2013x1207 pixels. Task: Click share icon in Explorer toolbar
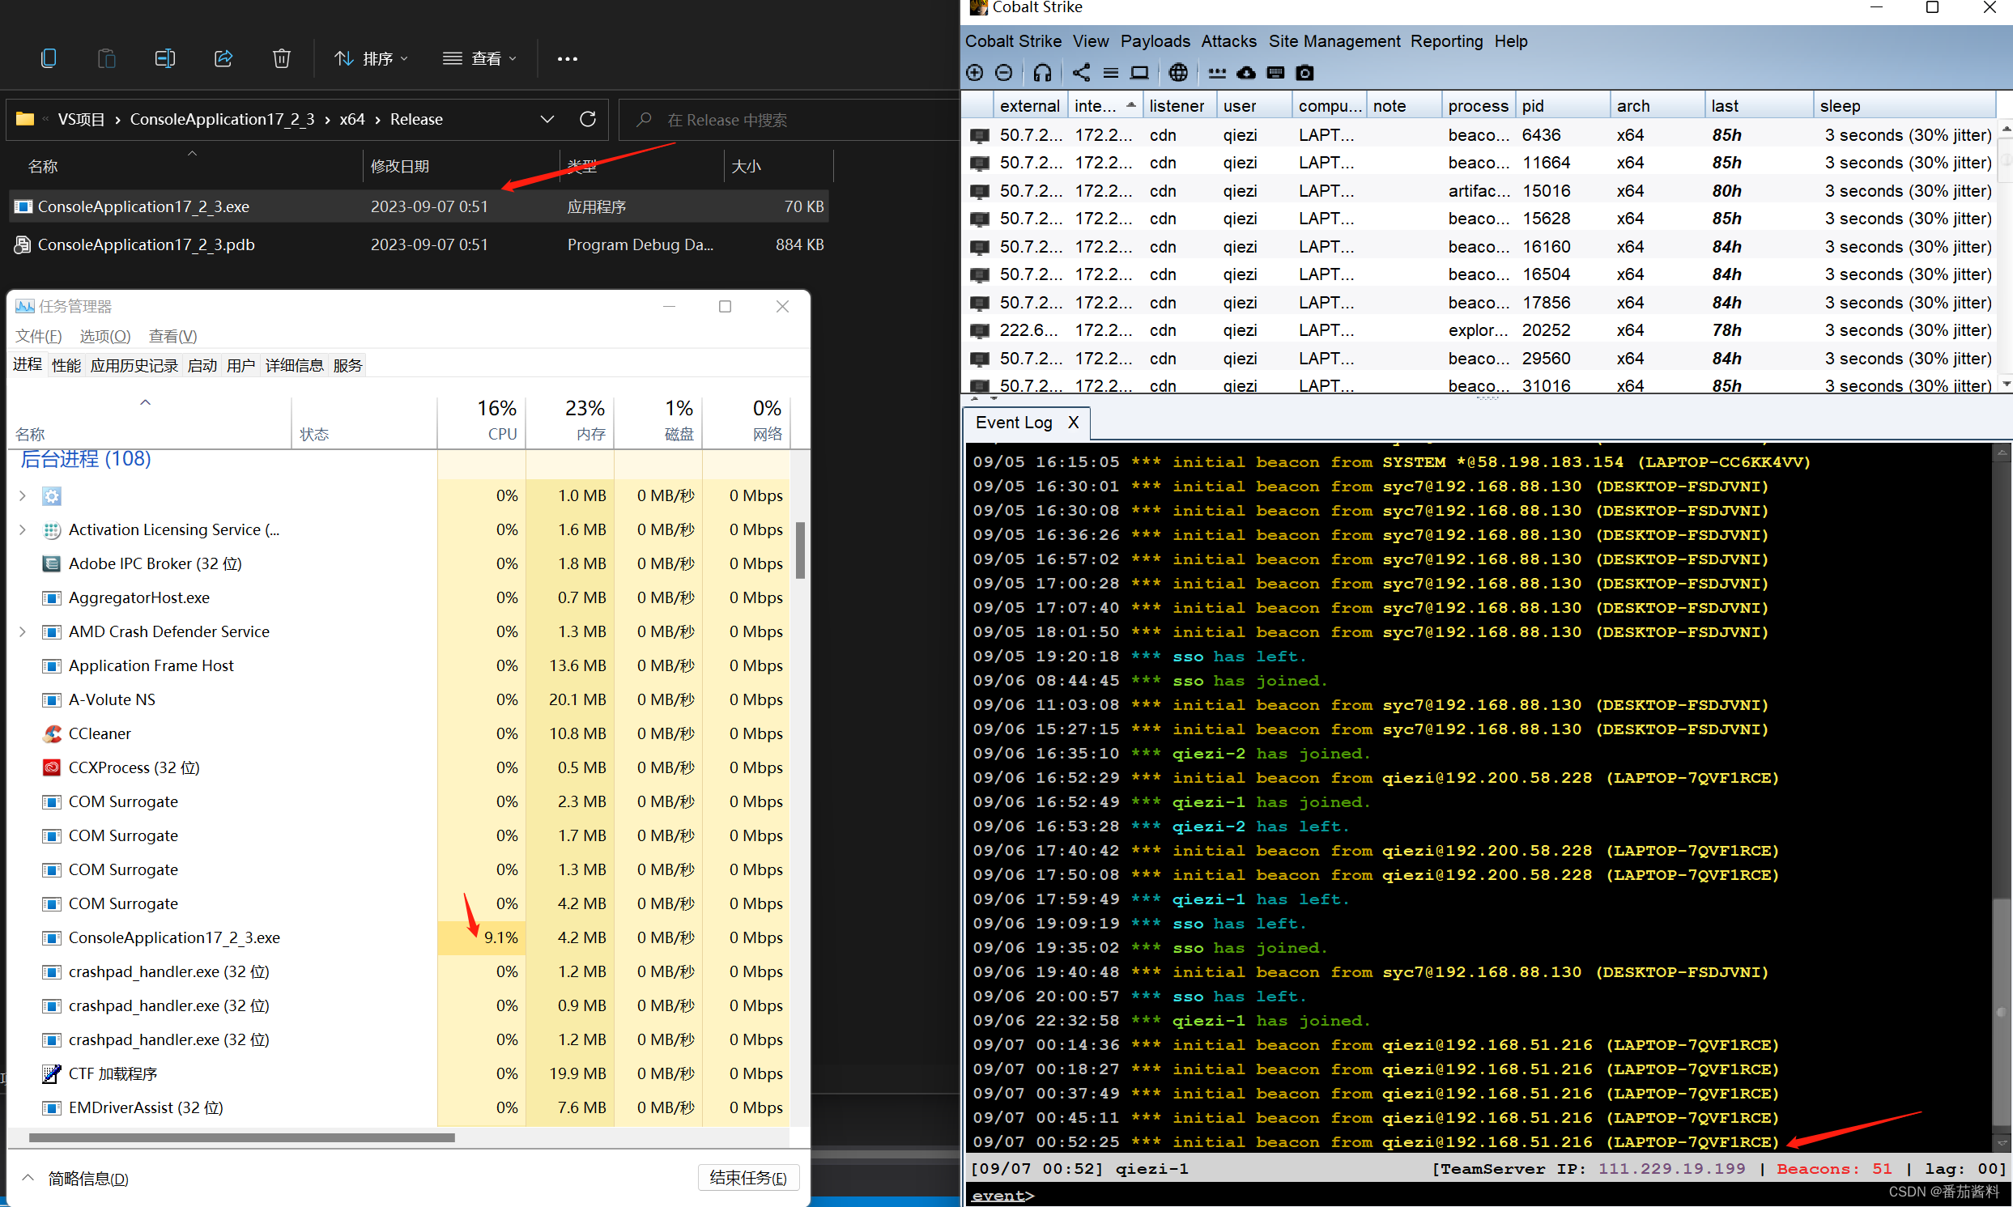click(x=223, y=58)
